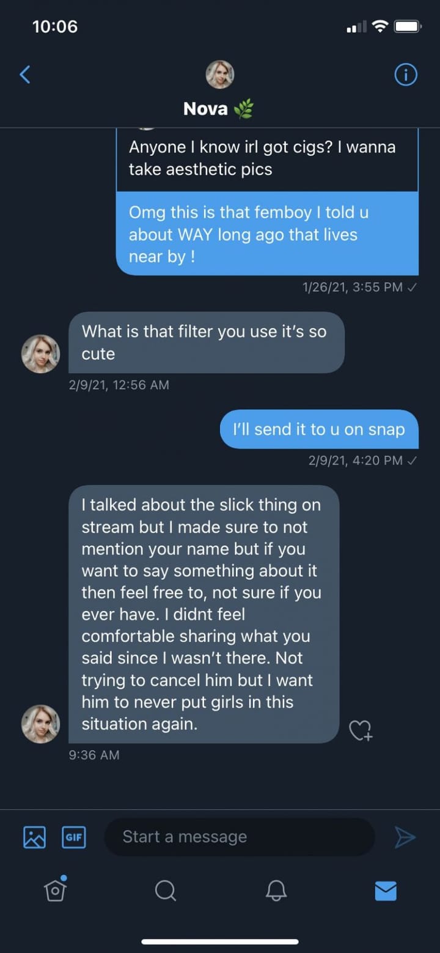Image resolution: width=440 pixels, height=953 pixels.
Task: Select the Messages envelope icon
Action: click(385, 892)
